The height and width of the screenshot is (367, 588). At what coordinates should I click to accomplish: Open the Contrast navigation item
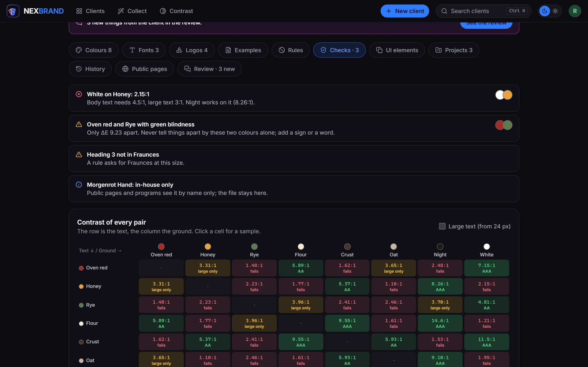point(176,11)
